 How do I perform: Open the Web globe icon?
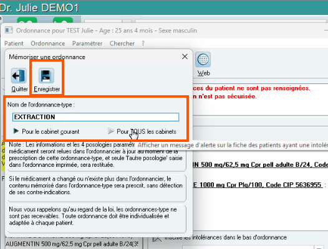coord(203,60)
